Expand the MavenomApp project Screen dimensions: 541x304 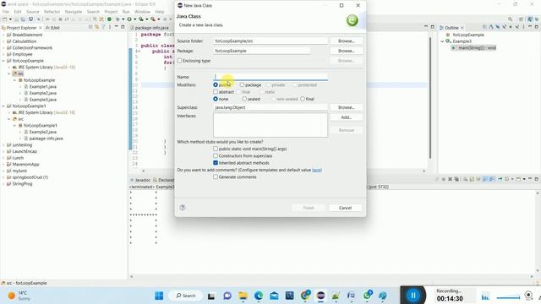tap(3, 165)
